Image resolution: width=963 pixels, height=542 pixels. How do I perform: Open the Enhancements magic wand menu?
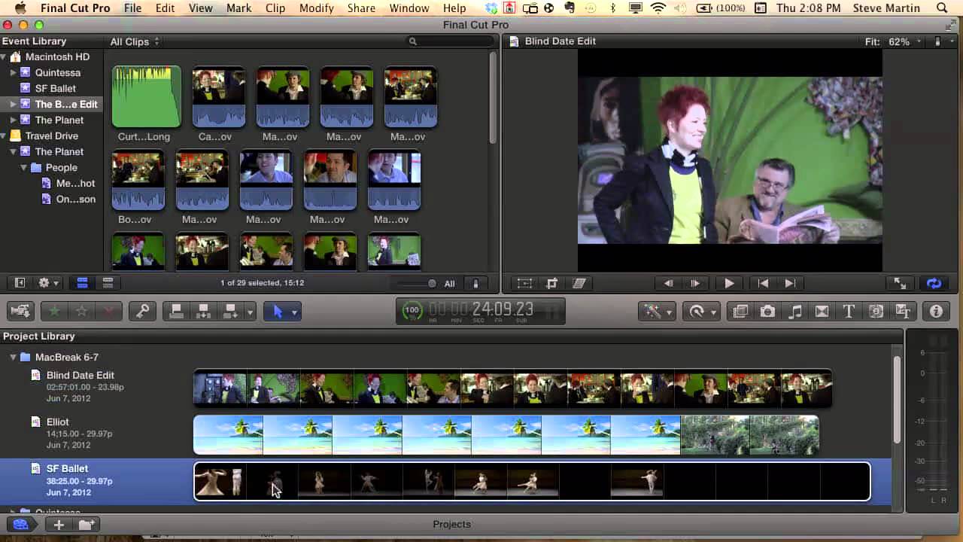(657, 311)
